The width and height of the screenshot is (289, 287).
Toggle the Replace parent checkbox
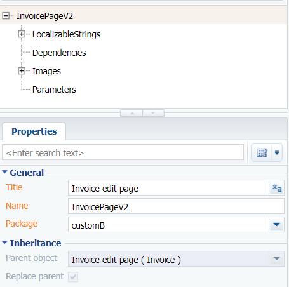pos(73,277)
